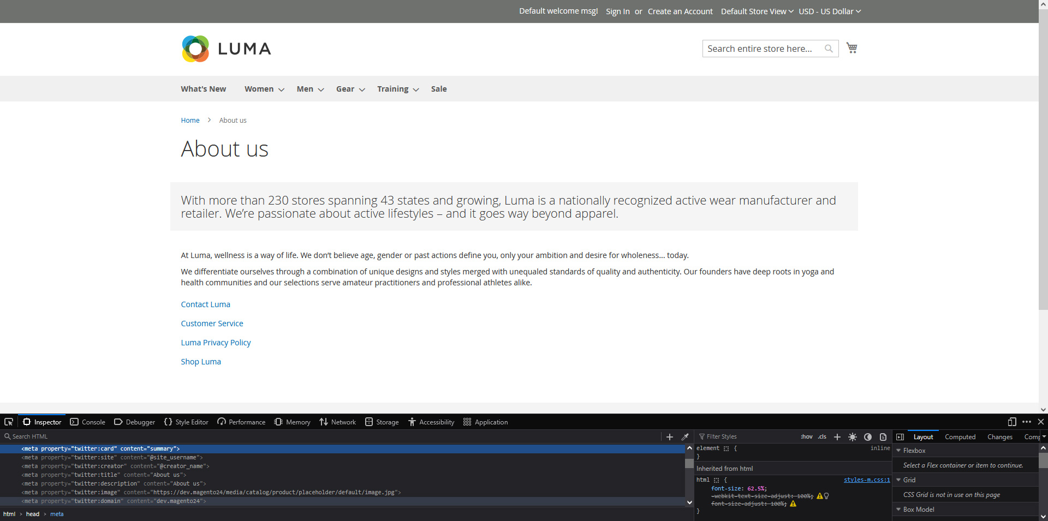Click the head breadcrumb in devtools
The image size is (1048, 521).
pyautogui.click(x=33, y=514)
